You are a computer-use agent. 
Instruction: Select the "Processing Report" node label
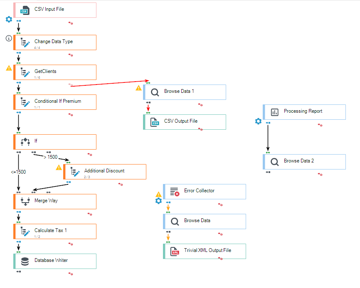click(x=303, y=111)
